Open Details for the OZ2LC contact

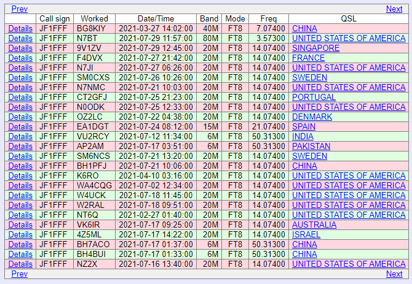point(20,117)
